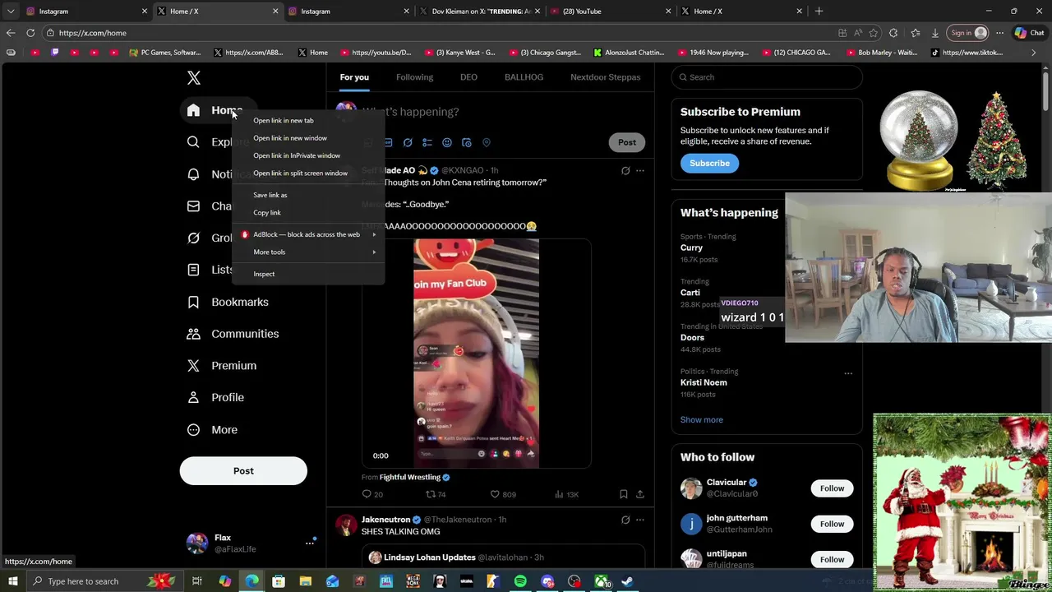The image size is (1052, 592).
Task: Click Sign in on the browser toolbar
Action: pyautogui.click(x=966, y=33)
